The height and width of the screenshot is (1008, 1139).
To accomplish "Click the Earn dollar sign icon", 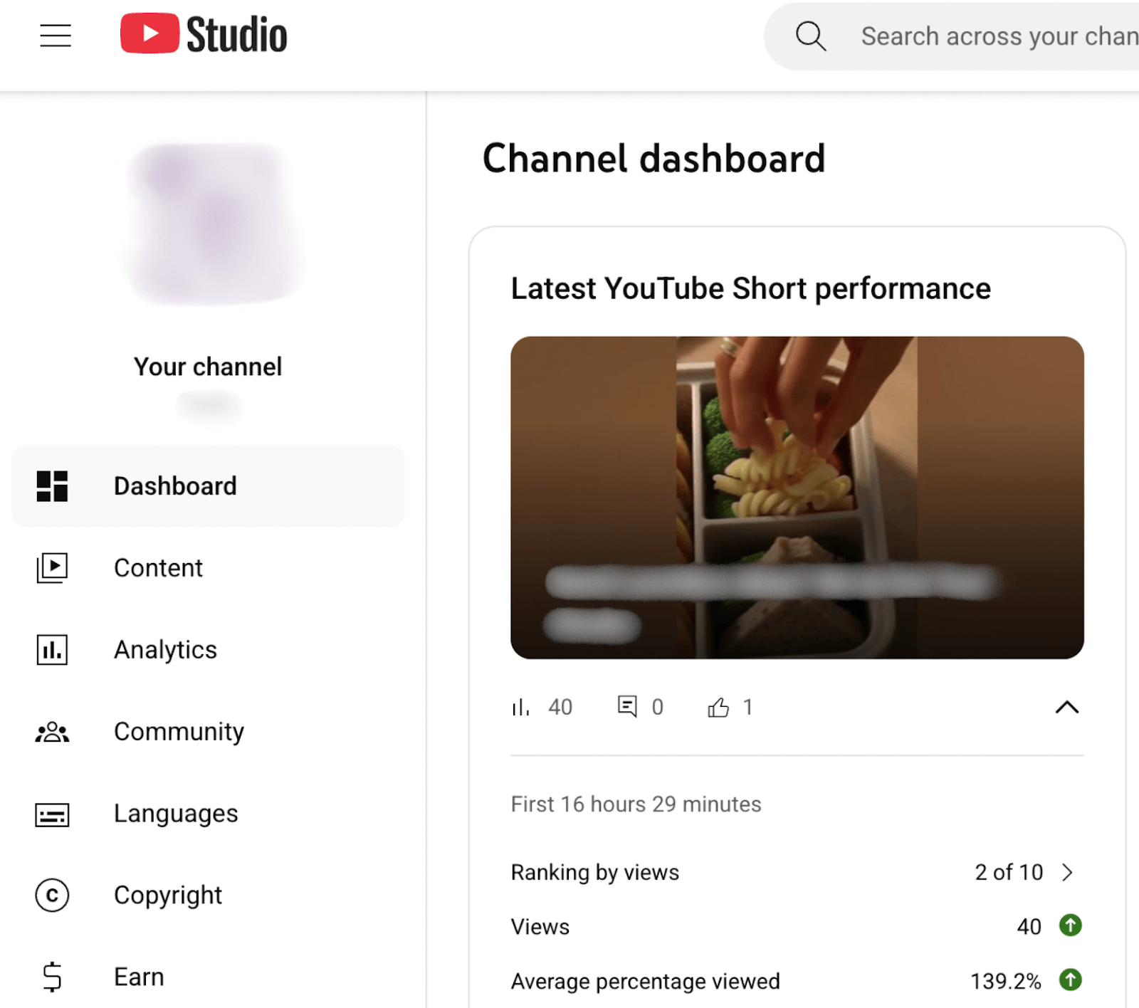I will tap(52, 977).
